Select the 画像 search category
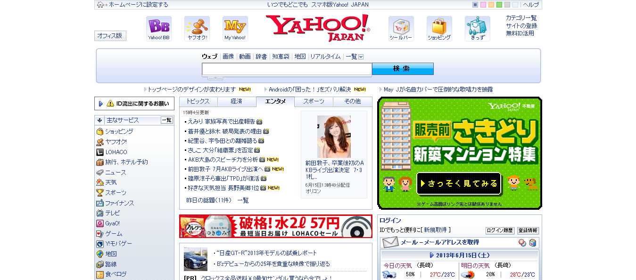 (228, 57)
